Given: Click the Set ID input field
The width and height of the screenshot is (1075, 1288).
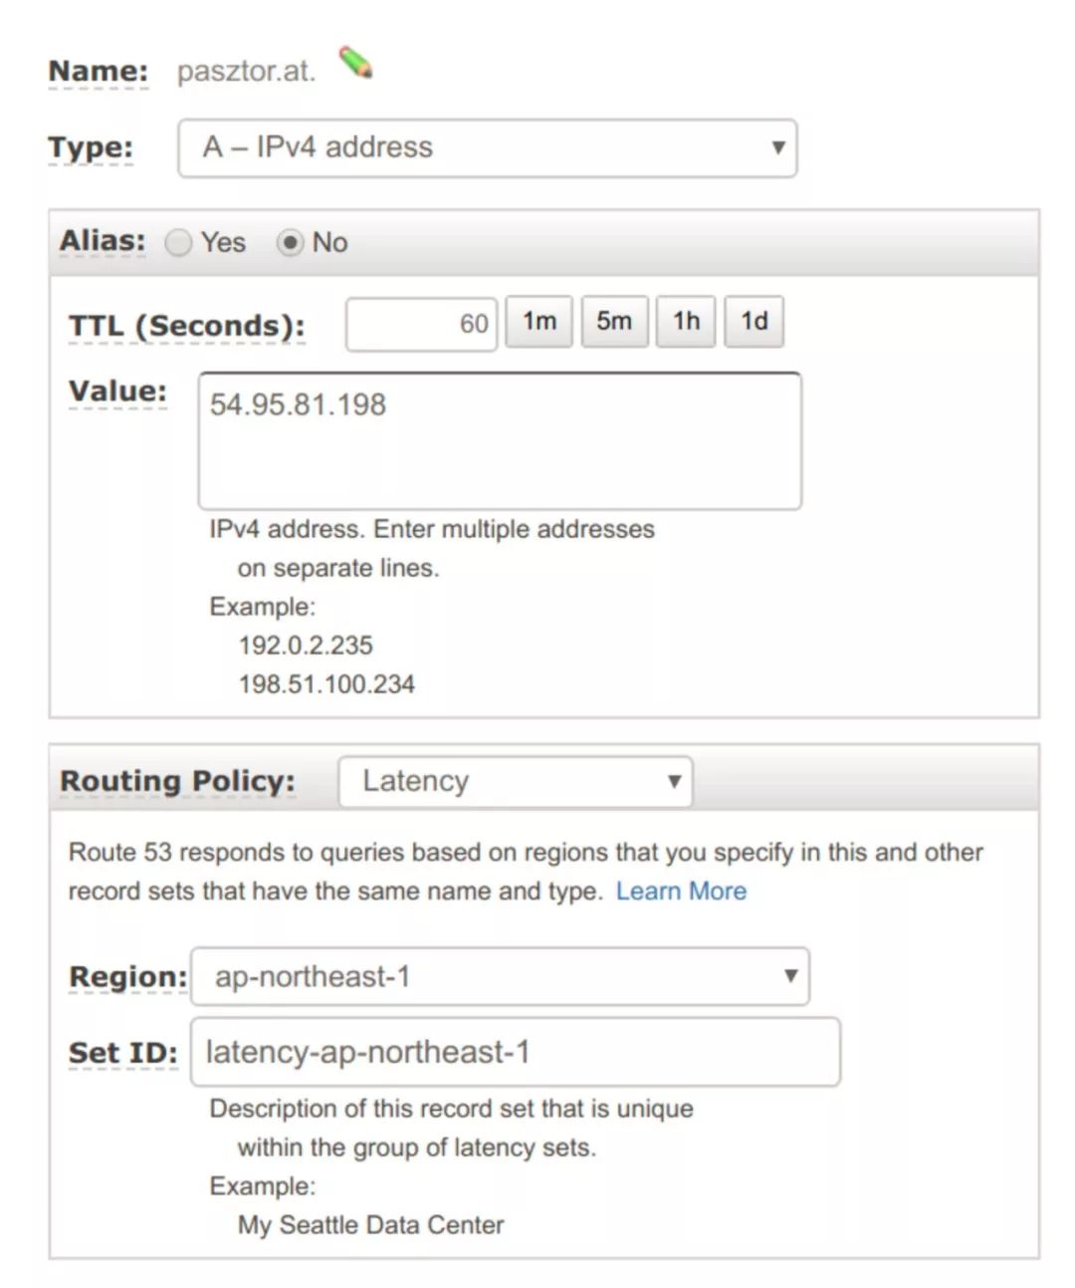Looking at the screenshot, I should [x=516, y=1052].
